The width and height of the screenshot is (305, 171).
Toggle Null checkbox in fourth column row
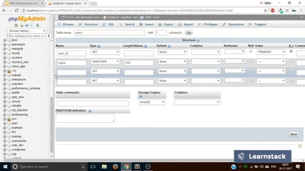(x=251, y=80)
